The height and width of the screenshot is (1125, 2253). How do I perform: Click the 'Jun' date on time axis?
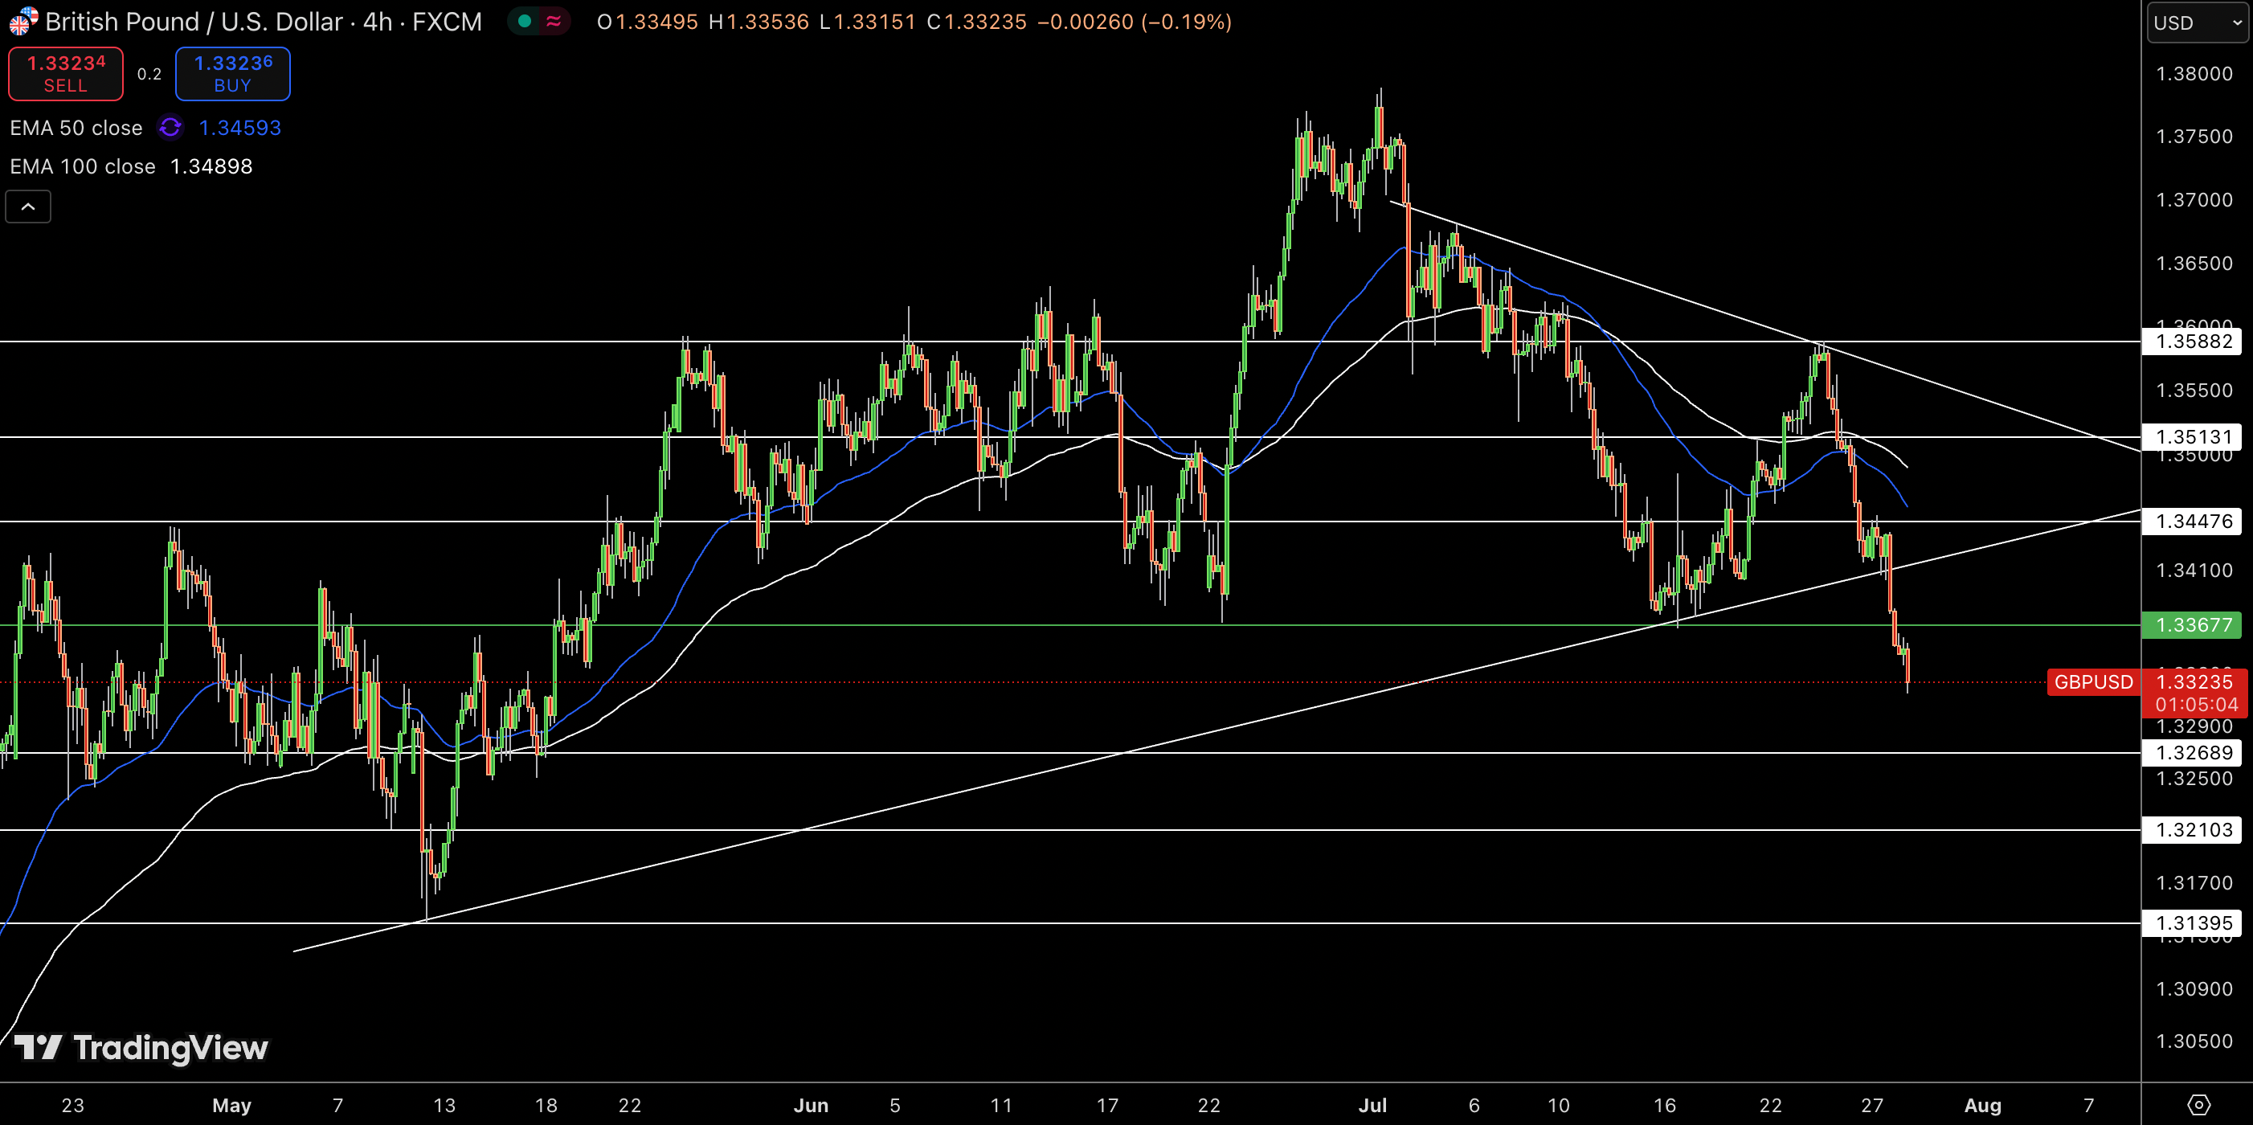click(811, 1105)
